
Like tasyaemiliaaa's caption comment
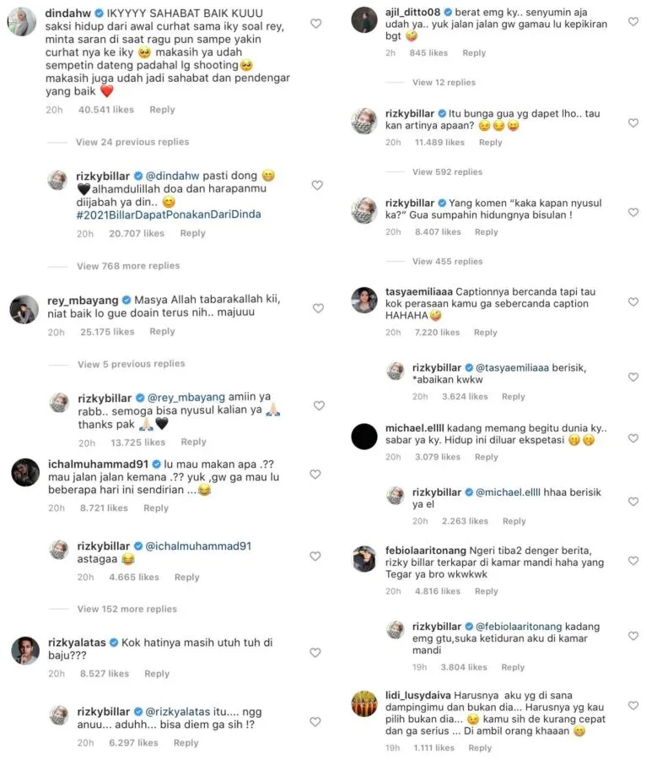[633, 302]
